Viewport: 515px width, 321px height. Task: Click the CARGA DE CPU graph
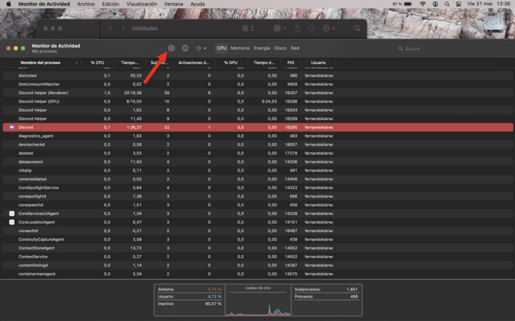(x=258, y=300)
